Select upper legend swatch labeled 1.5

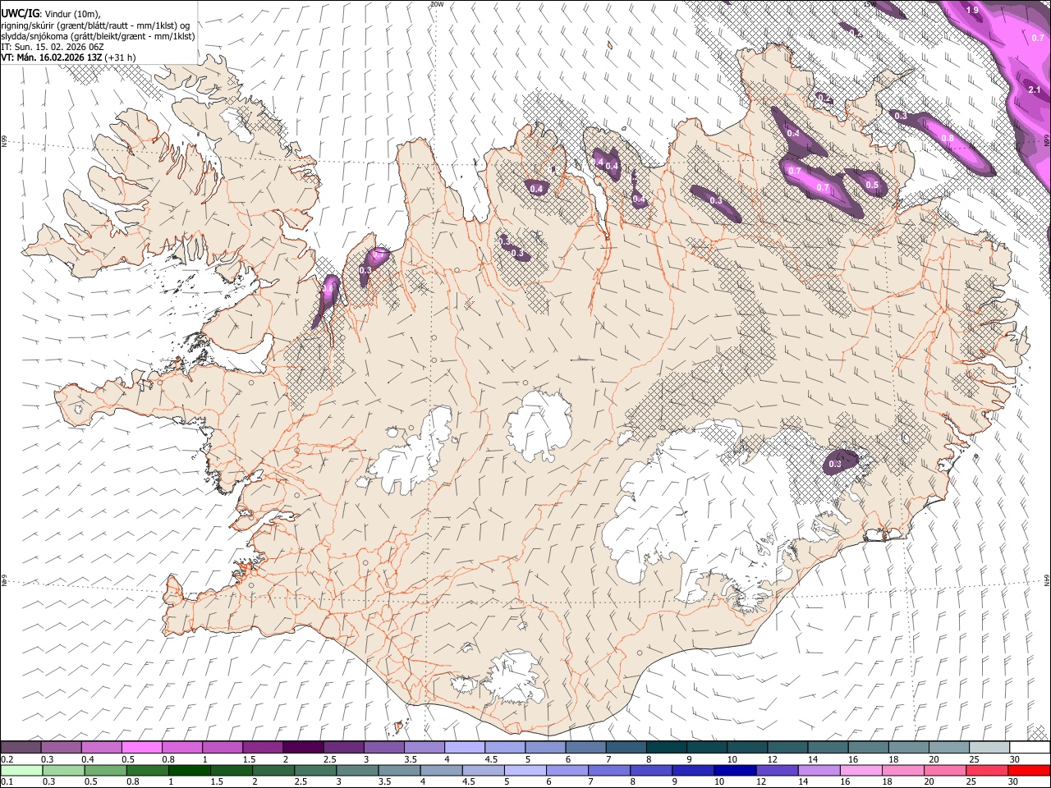pyautogui.click(x=263, y=748)
